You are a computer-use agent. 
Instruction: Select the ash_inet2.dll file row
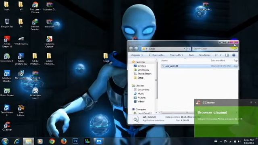point(199,66)
